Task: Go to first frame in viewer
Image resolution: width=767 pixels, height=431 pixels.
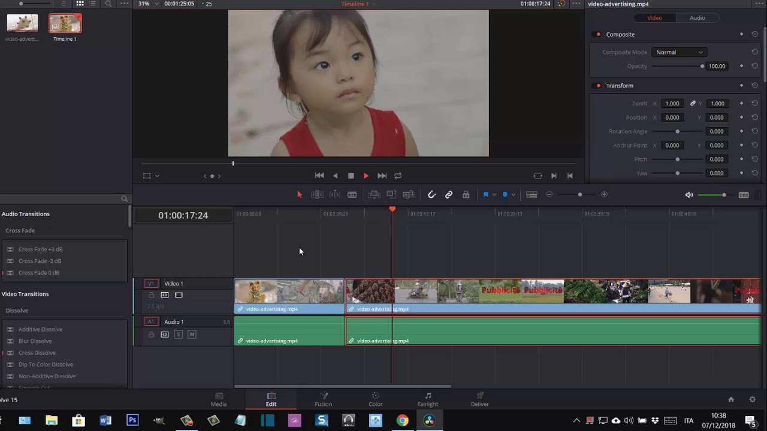Action: [x=319, y=175]
